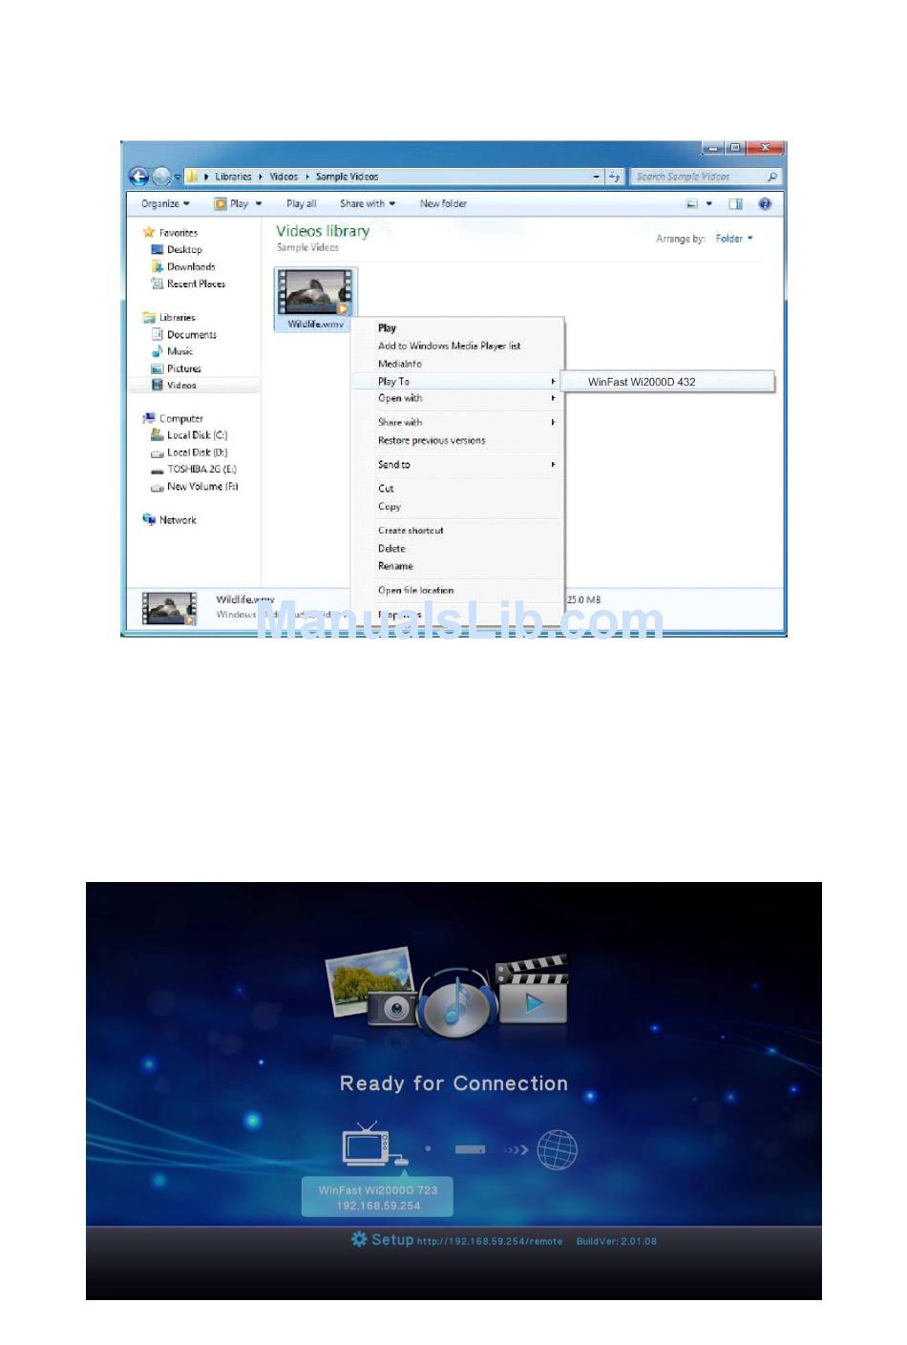The height and width of the screenshot is (1345, 907).
Task: Select the photo camera icon on TV screen
Action: coord(392,1007)
